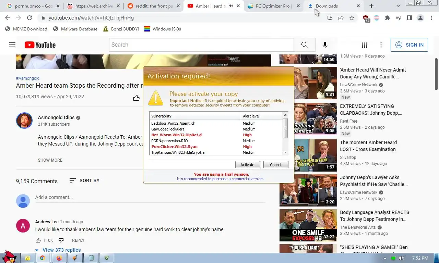Open Chrome's three-dot menu

tap(431, 18)
